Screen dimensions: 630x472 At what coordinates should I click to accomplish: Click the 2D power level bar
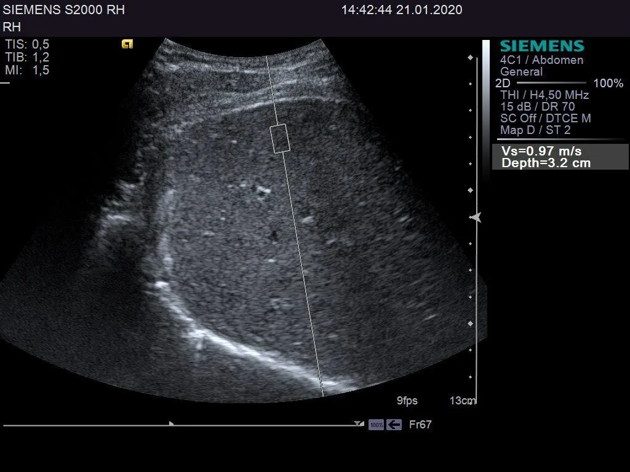pos(551,83)
